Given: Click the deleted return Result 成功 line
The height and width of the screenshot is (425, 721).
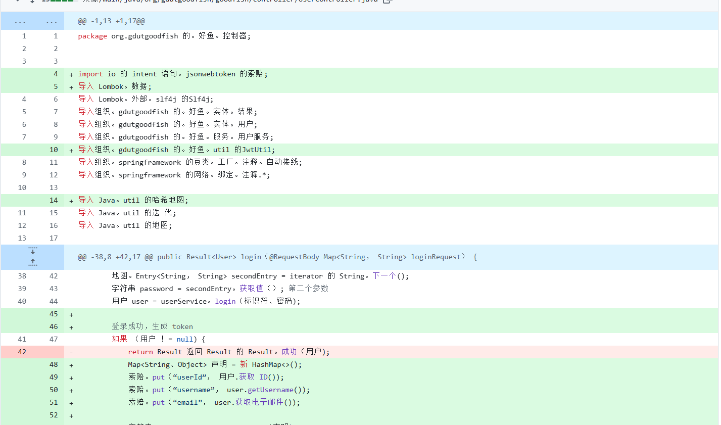Looking at the screenshot, I should (x=228, y=352).
